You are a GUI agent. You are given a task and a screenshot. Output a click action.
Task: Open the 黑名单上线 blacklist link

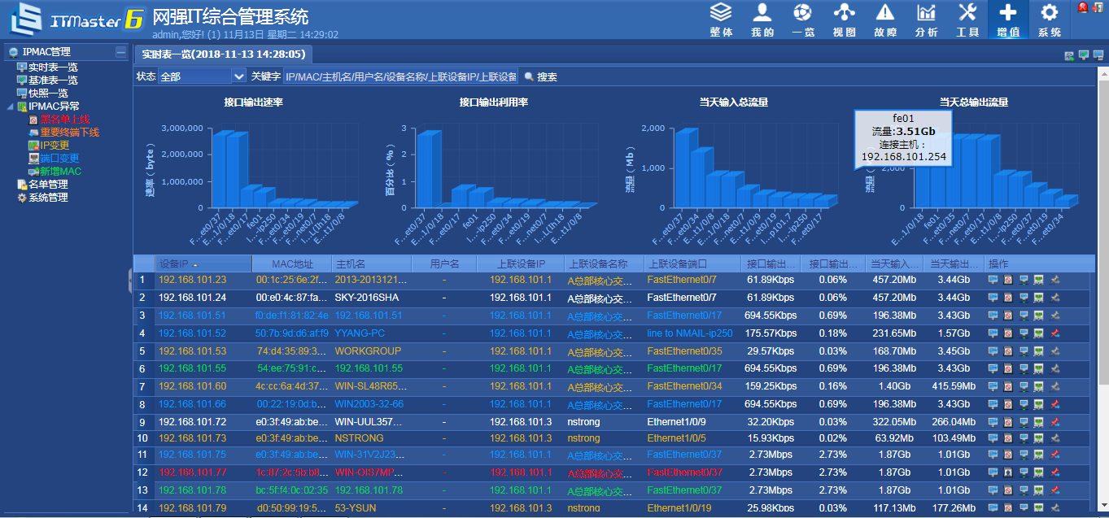[x=64, y=120]
